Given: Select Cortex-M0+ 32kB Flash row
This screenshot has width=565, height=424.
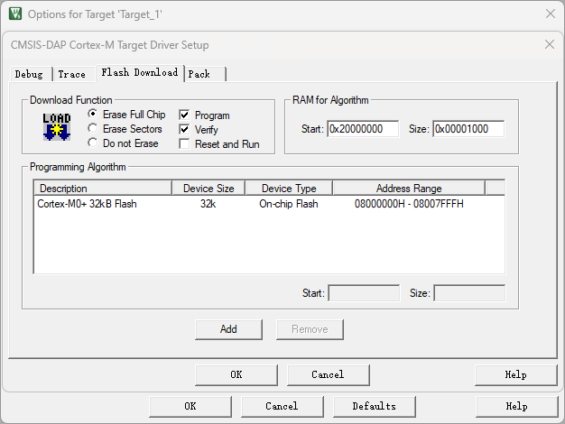Looking at the screenshot, I should [269, 204].
